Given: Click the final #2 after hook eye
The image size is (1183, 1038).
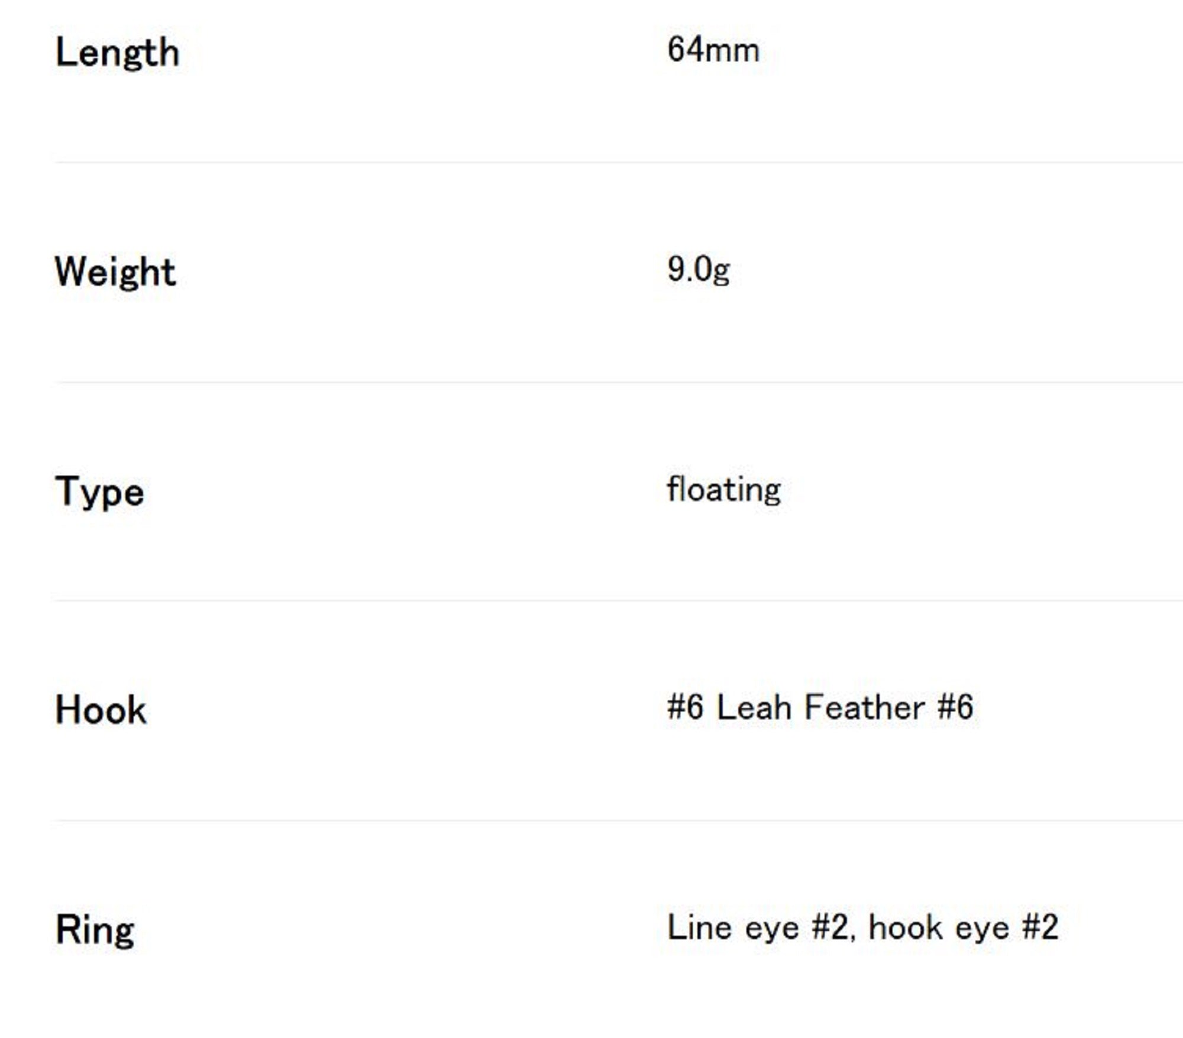Looking at the screenshot, I should [1040, 927].
